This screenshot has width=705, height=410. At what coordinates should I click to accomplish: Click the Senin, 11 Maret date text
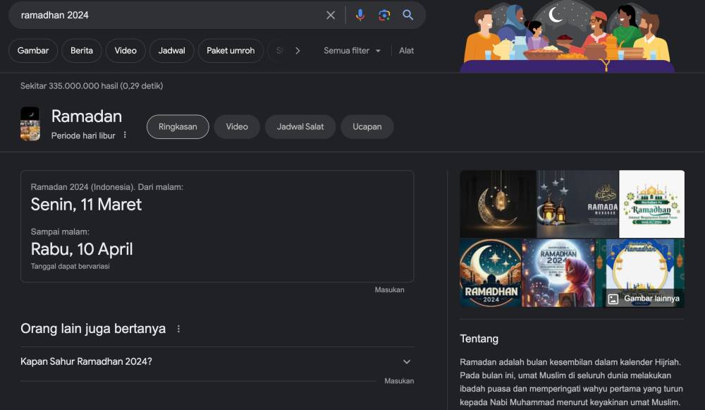click(86, 205)
